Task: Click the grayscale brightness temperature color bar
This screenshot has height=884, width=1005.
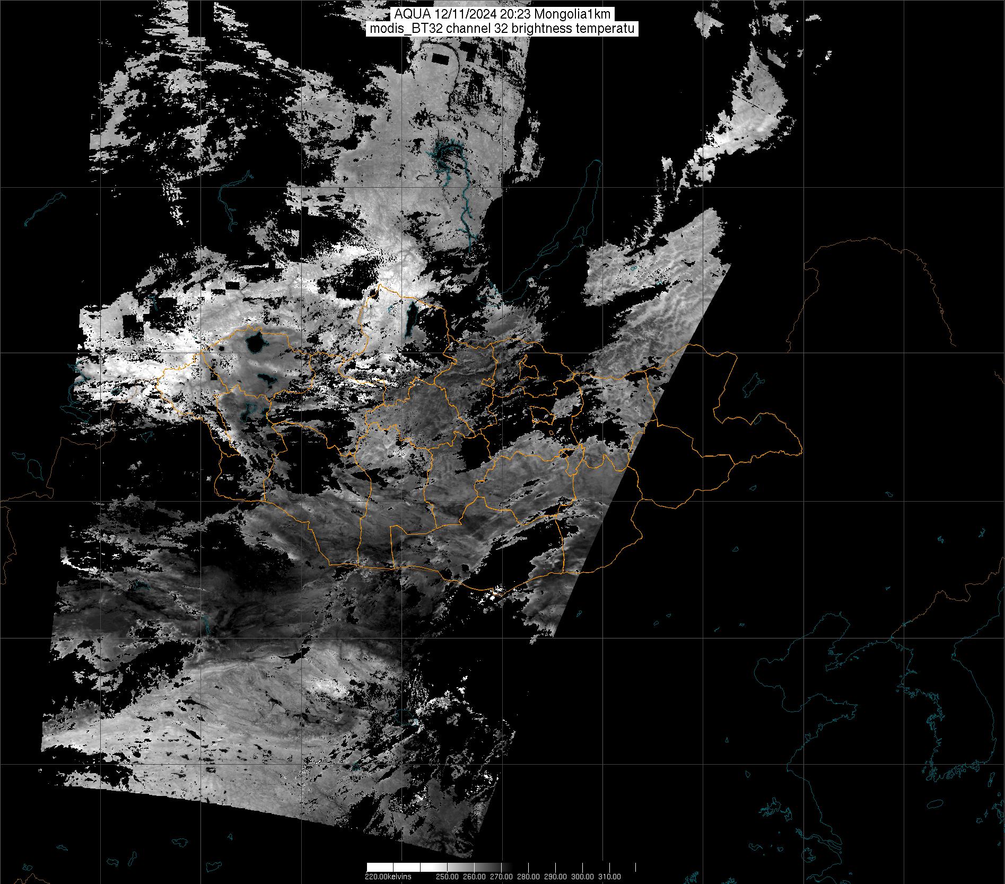Action: pyautogui.click(x=501, y=867)
